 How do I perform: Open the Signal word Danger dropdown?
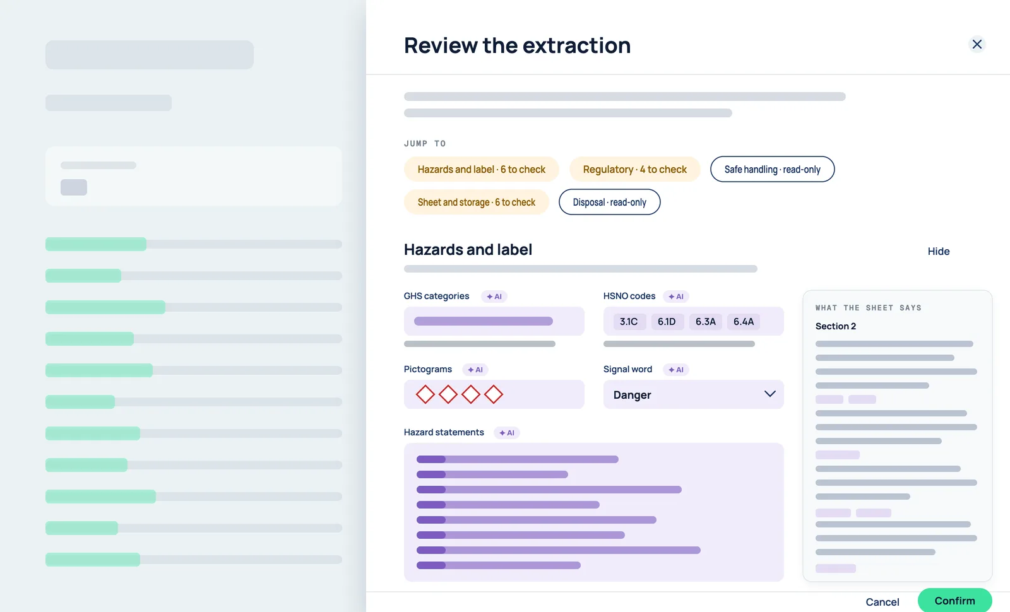(693, 394)
